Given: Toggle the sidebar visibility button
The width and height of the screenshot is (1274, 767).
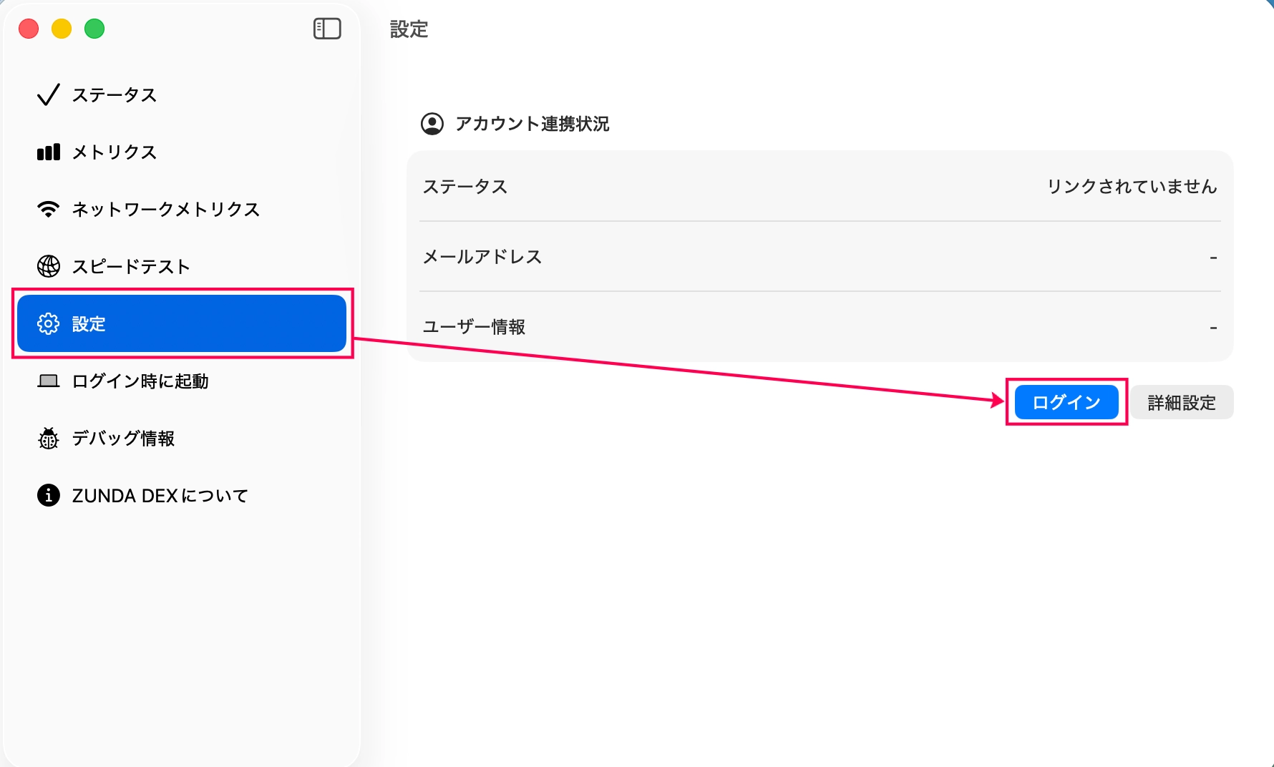Looking at the screenshot, I should click(327, 29).
